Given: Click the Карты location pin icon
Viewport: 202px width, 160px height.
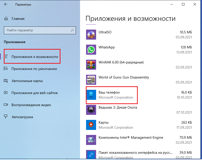Looking at the screenshot, I should click(91, 125).
